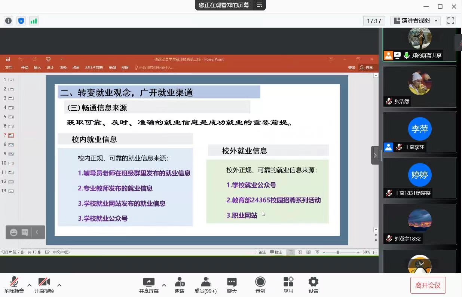Open the emoji reaction smiley button
This screenshot has width=462, height=297.
13,232
